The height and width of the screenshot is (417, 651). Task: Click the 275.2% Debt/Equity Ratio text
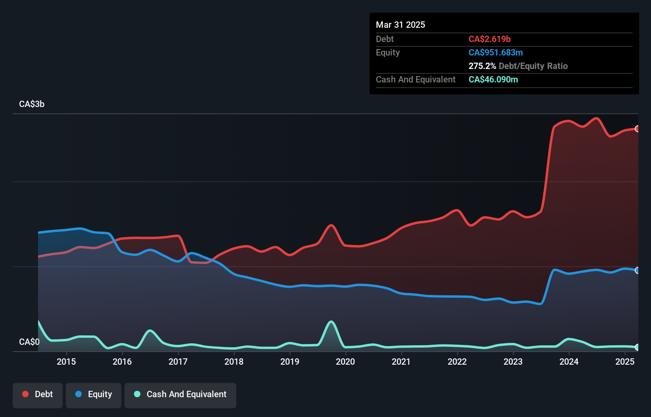click(518, 66)
